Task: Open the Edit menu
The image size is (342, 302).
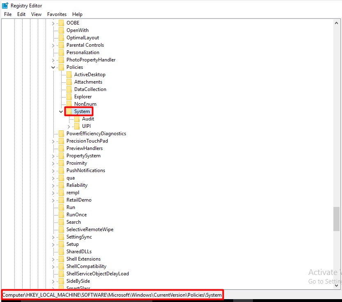Action: (21, 14)
